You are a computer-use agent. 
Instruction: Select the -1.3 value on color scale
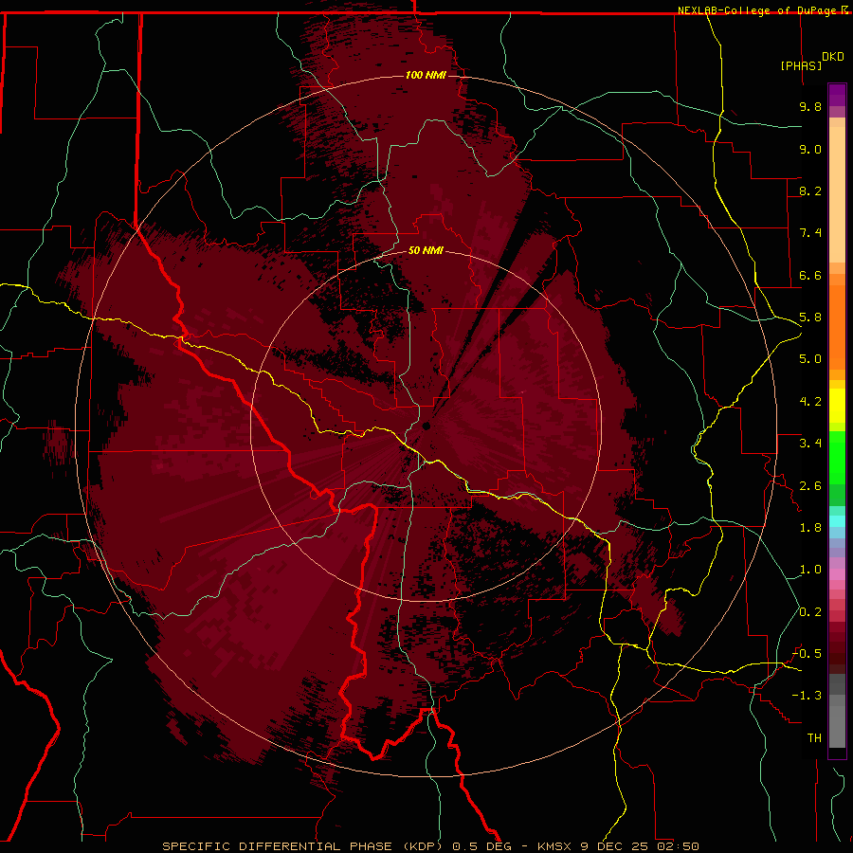808,696
